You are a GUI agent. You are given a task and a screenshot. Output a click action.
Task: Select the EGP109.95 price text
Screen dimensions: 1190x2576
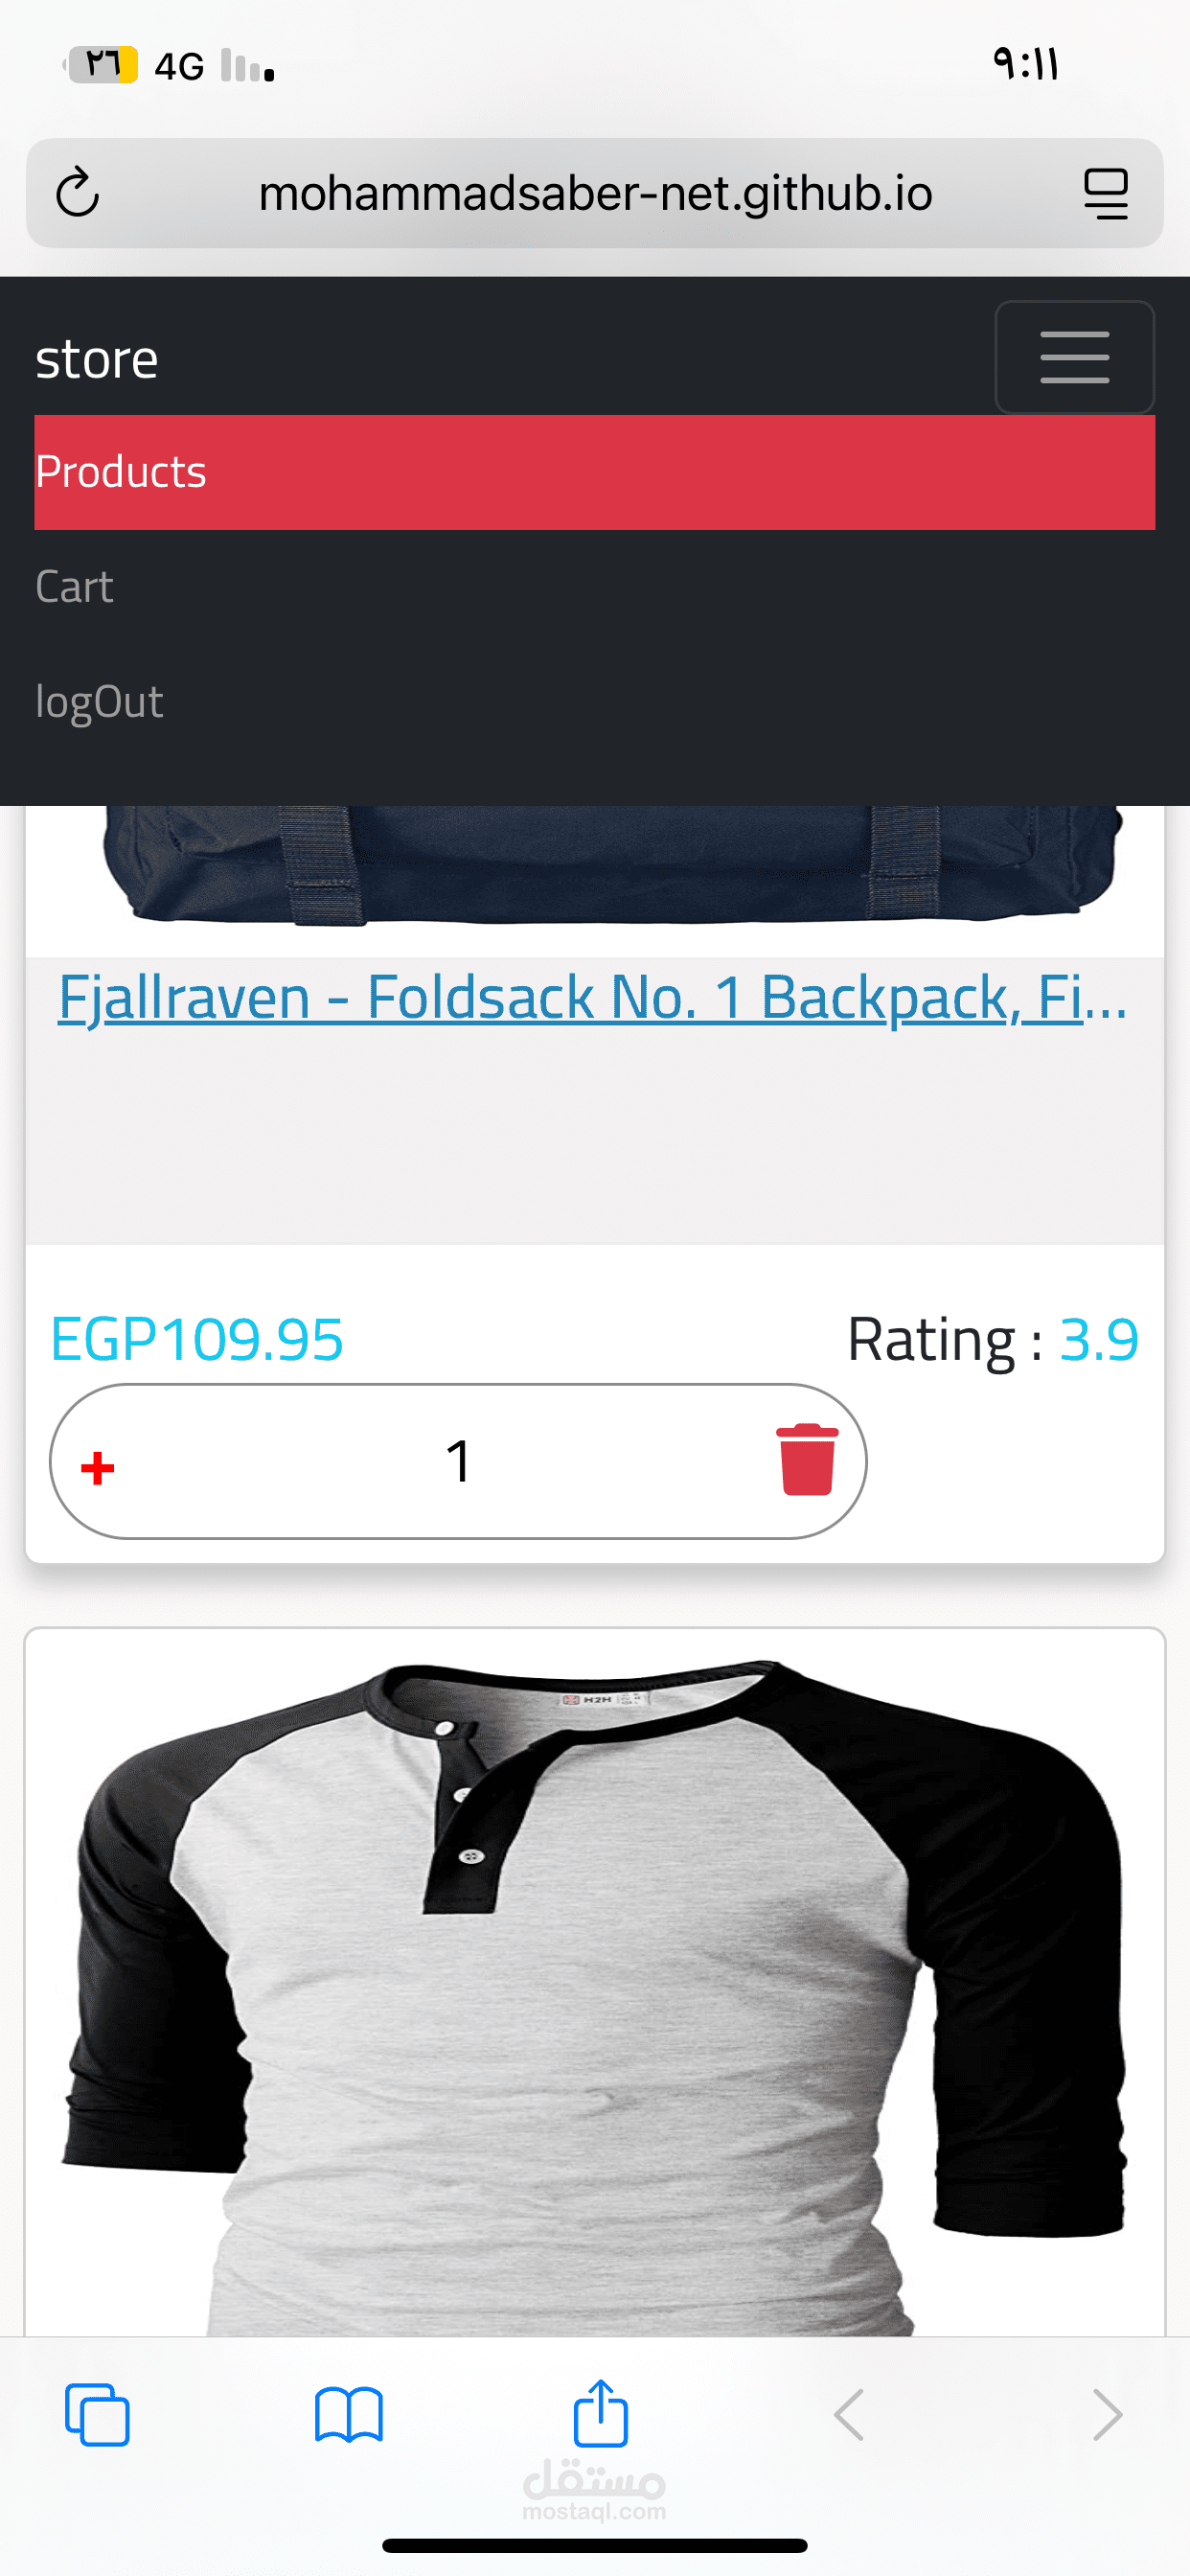197,1339
